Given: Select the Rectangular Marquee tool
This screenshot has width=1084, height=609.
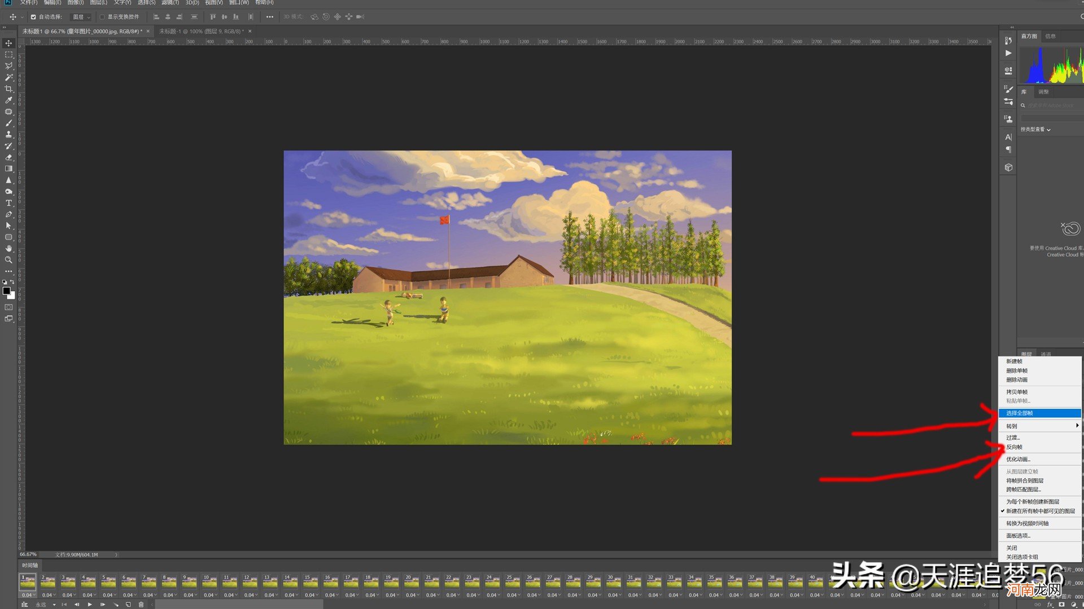Looking at the screenshot, I should [x=8, y=55].
